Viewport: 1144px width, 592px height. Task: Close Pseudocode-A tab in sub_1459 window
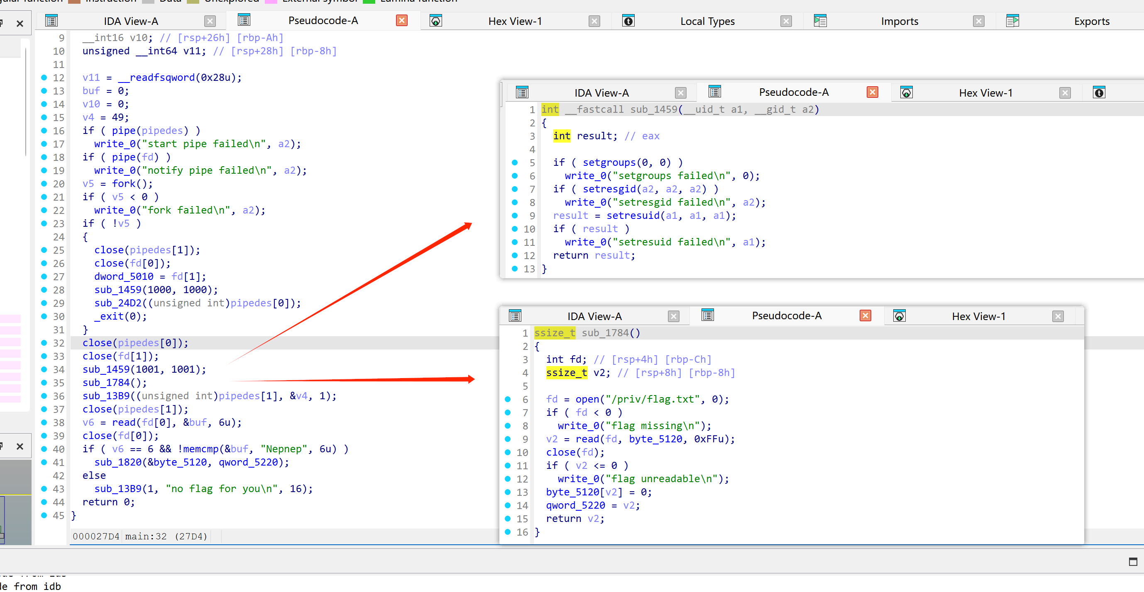872,92
